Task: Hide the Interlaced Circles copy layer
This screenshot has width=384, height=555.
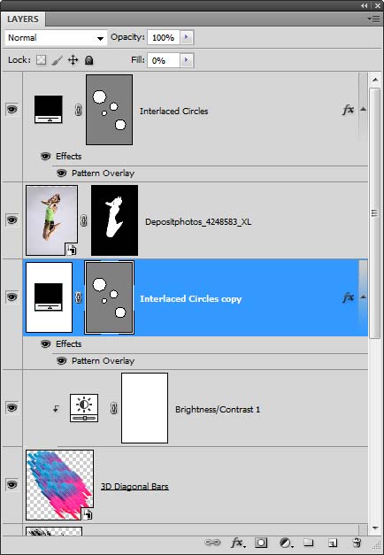Action: 12,297
